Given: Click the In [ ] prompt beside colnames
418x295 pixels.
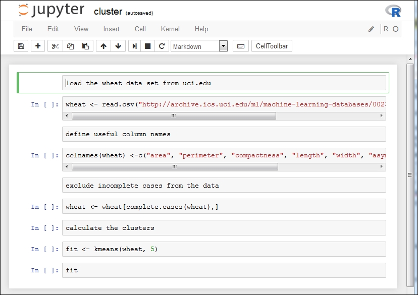Looking at the screenshot, I should click(45, 155).
